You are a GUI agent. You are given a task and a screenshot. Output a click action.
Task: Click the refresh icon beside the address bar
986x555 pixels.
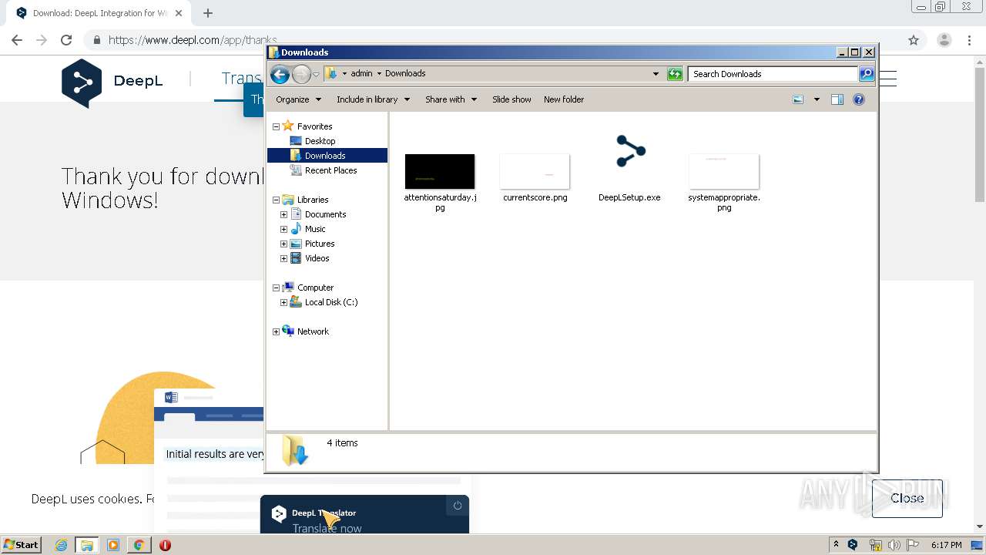[675, 74]
